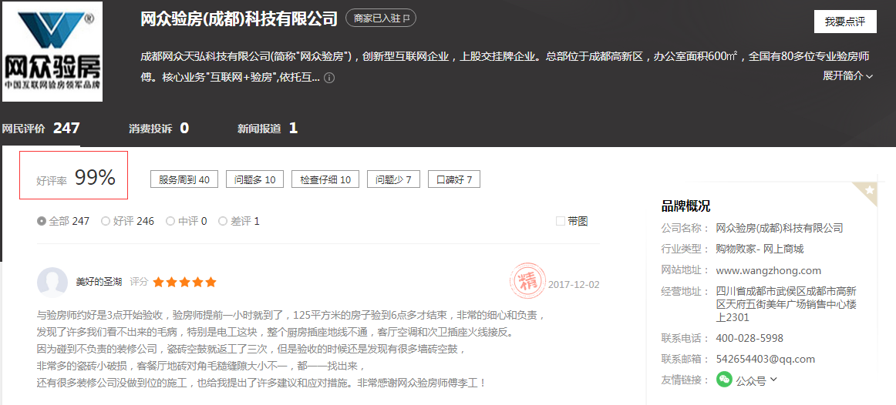Image resolution: width=896 pixels, height=405 pixels.
Task: Open the 新闻报道 1 tab
Action: pyautogui.click(x=268, y=129)
